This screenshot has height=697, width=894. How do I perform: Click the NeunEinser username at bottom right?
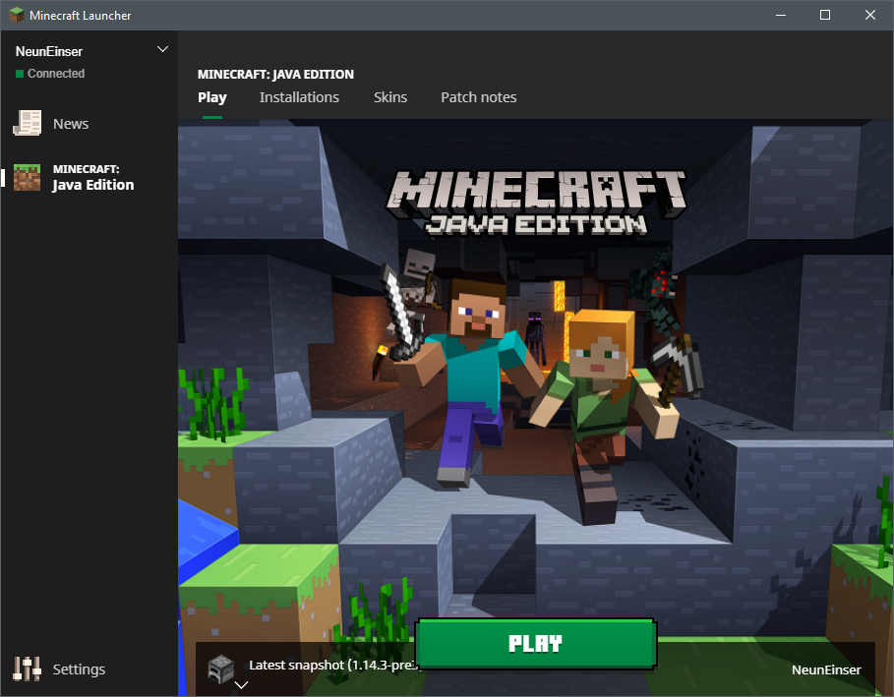825,669
